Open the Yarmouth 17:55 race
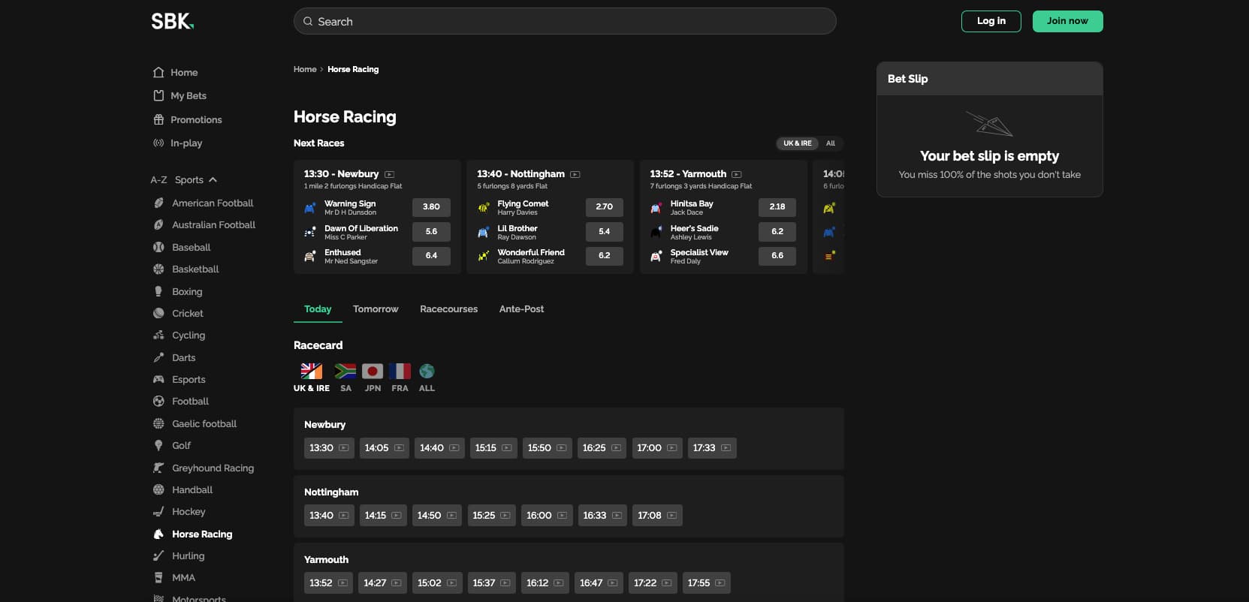The image size is (1249, 602). [x=706, y=583]
